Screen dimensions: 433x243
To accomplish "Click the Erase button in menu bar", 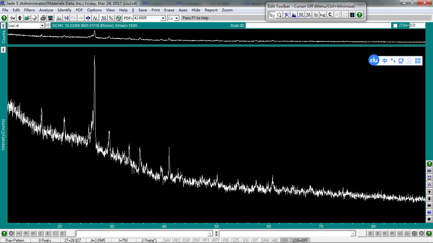I will (169, 10).
